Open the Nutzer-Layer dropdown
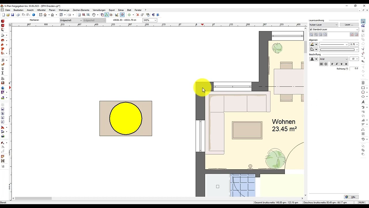The image size is (369, 208). 323,25
